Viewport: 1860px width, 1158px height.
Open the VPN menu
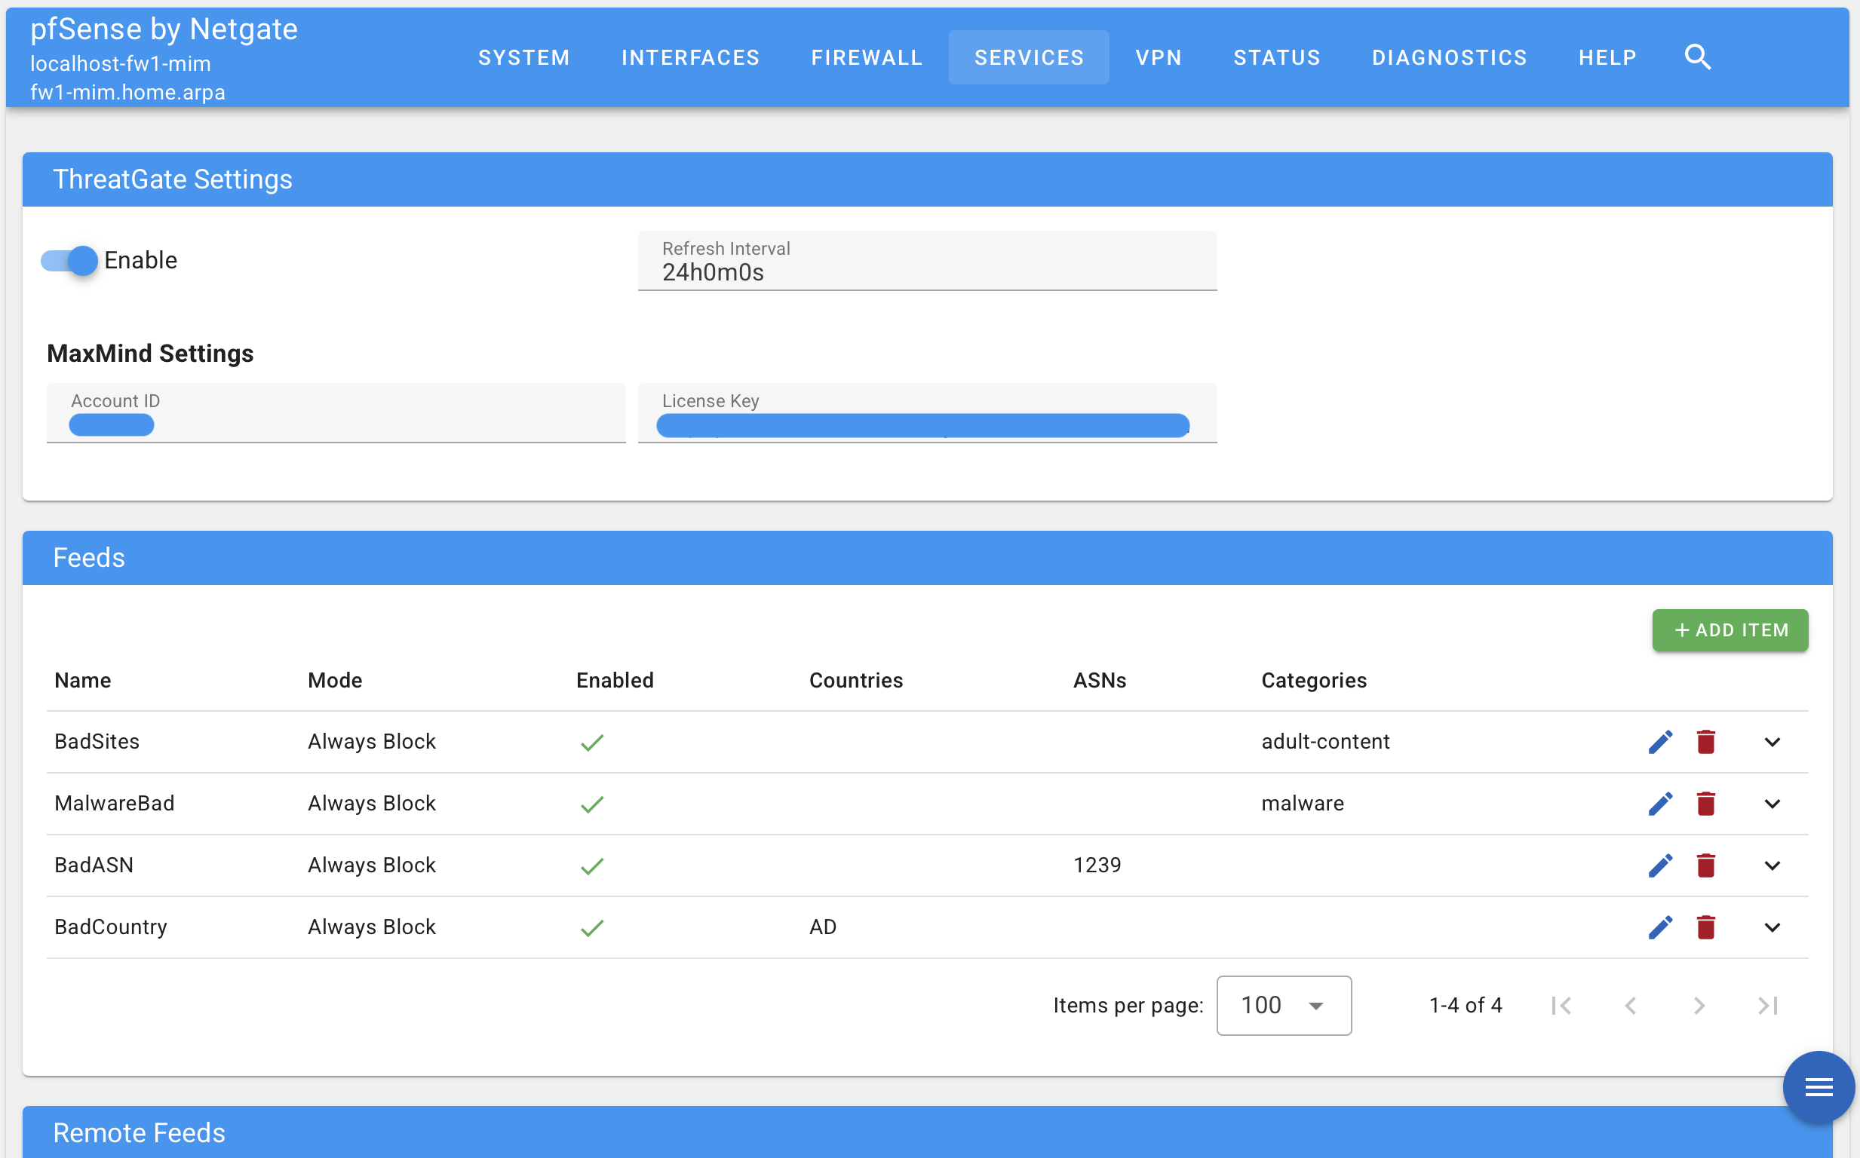click(1159, 57)
